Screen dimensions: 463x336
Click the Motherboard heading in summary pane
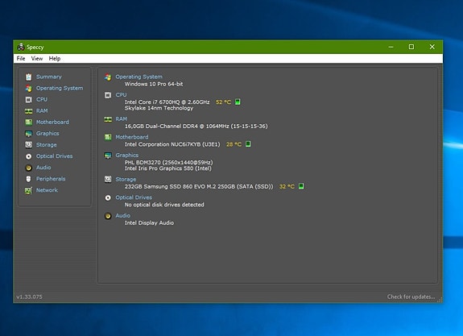(132, 137)
